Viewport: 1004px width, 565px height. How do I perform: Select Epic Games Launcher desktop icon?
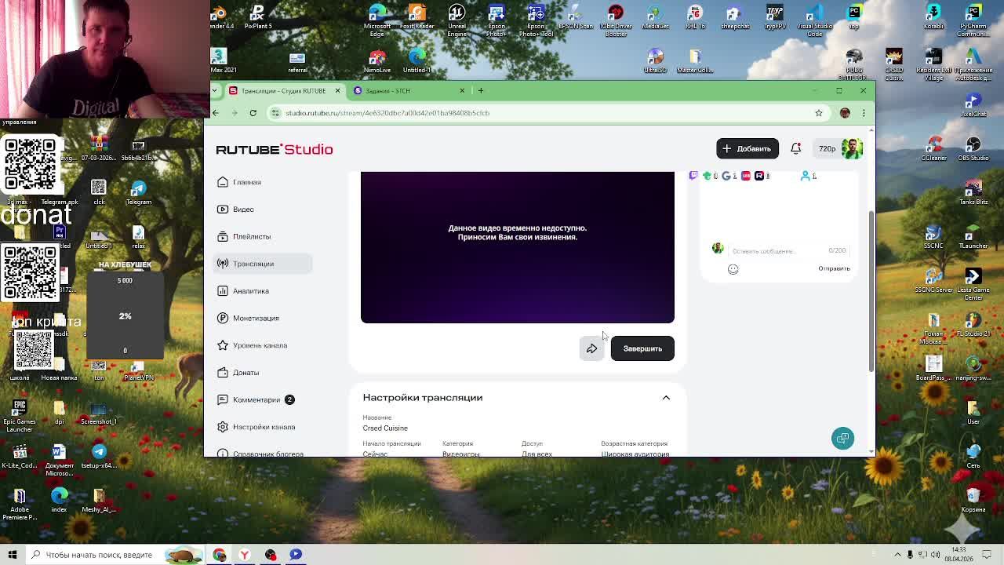(x=20, y=416)
